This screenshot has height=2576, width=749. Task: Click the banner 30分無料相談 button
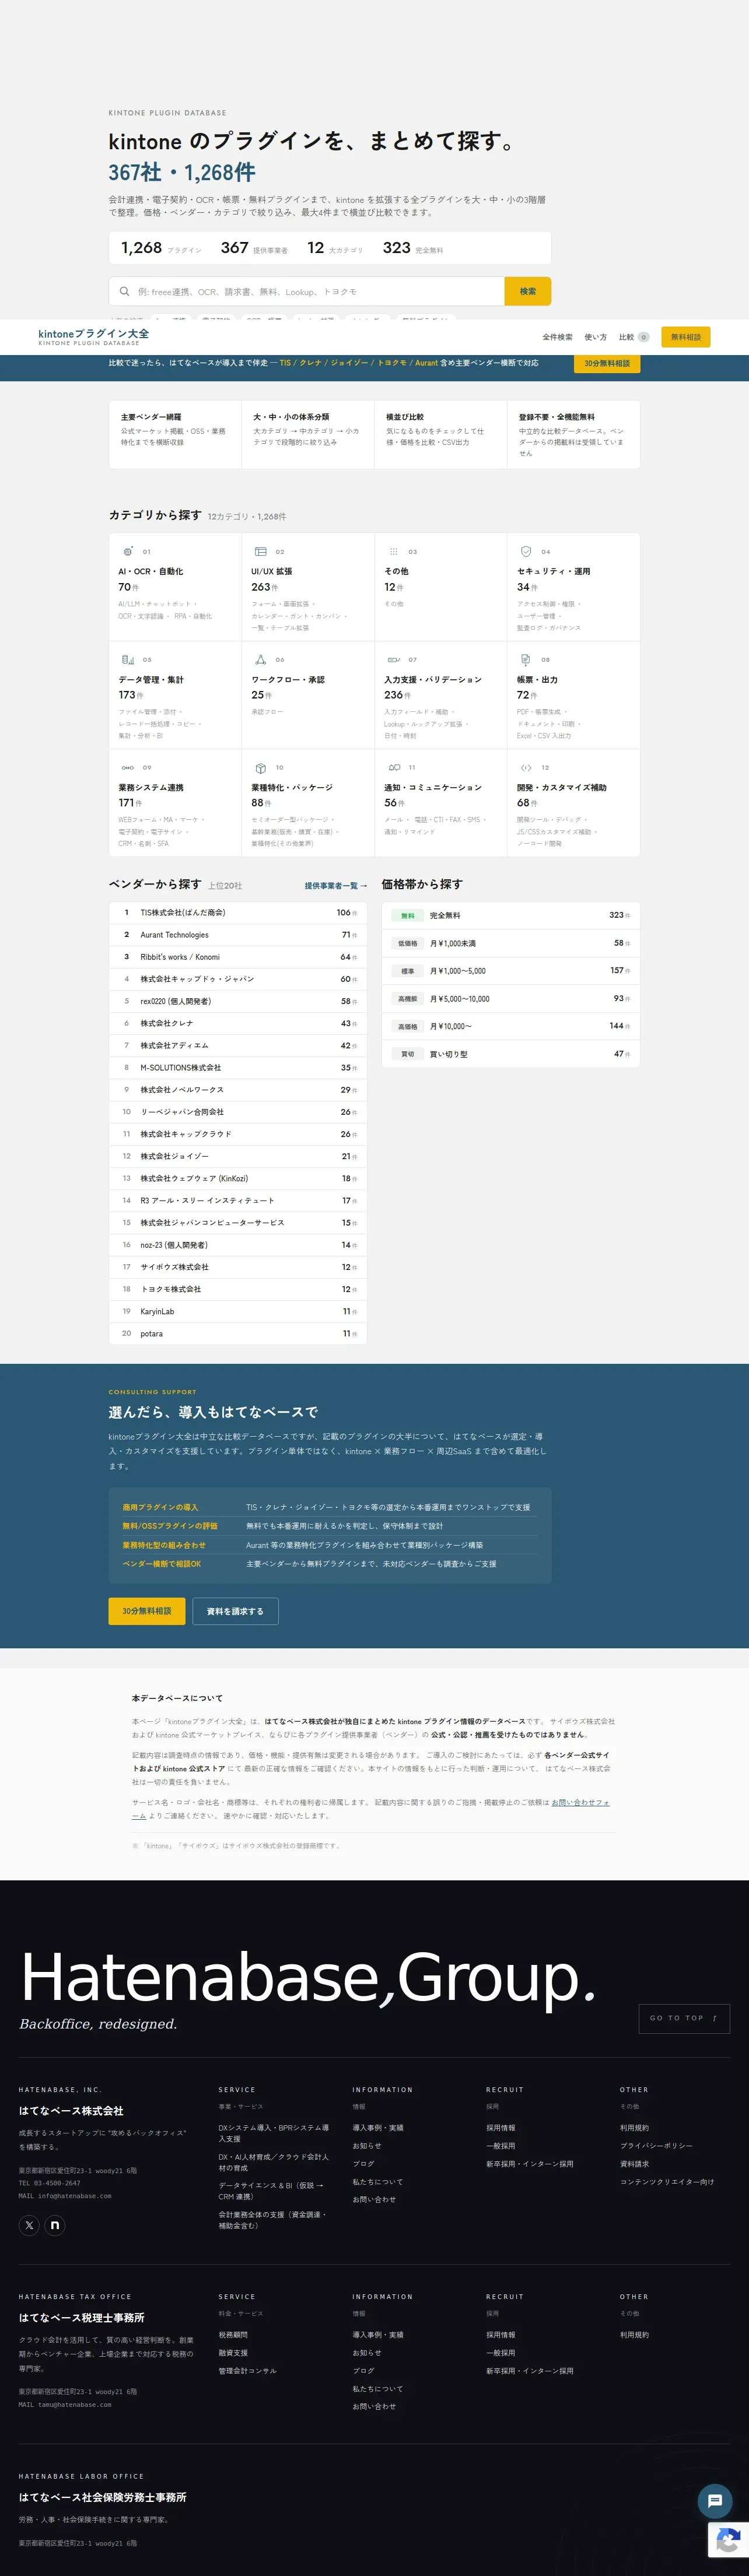point(607,363)
